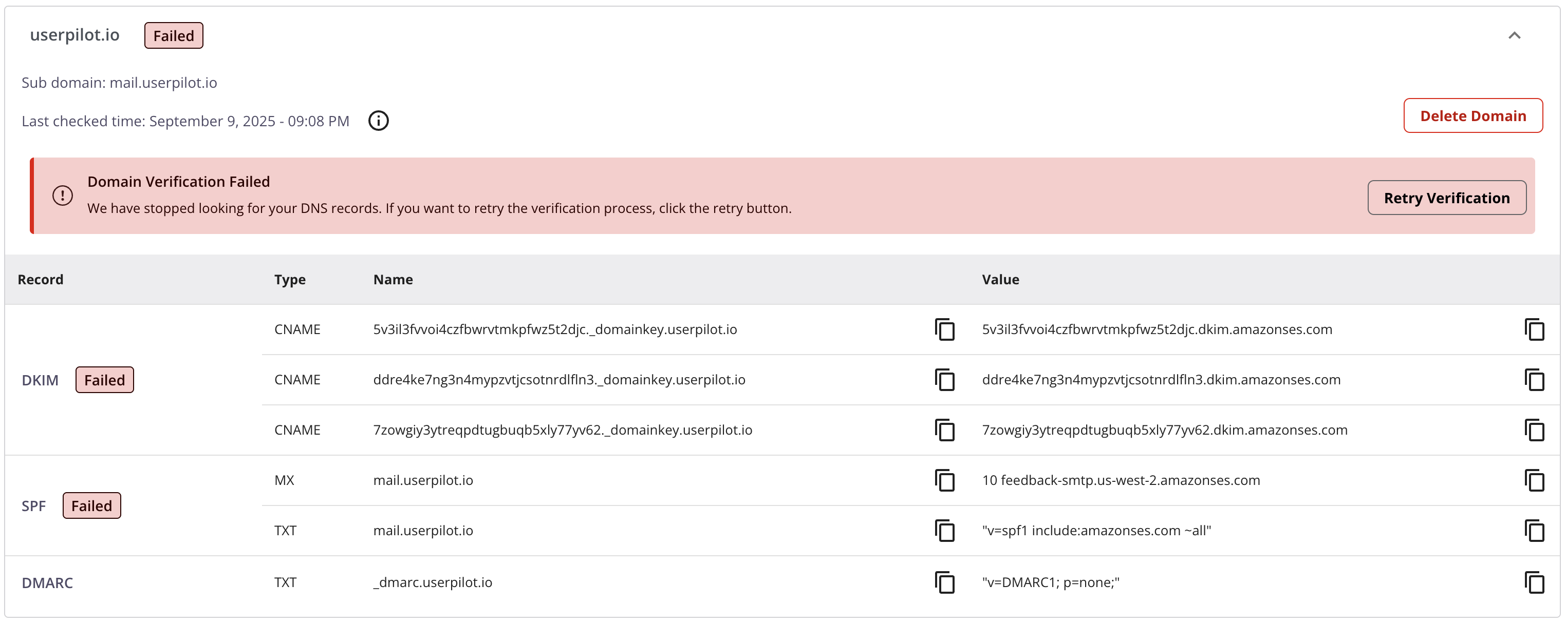Copy name of first DKIM CNAME record 5v3il3fvvoi4

944,329
